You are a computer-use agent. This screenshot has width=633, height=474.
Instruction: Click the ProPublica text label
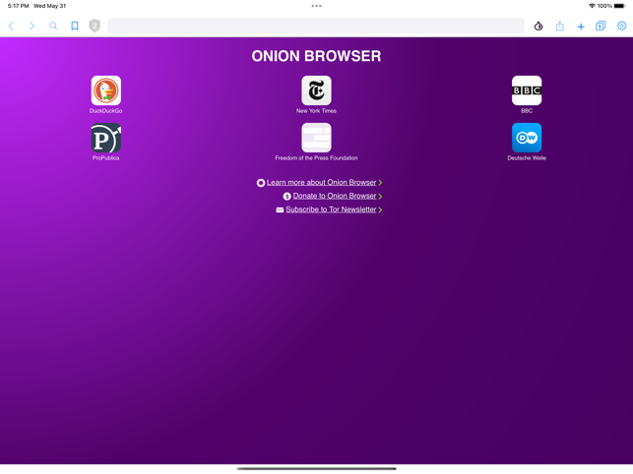[x=105, y=158]
